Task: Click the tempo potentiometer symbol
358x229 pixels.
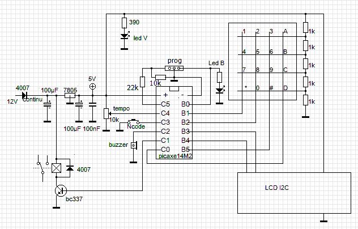Action: (x=106, y=113)
